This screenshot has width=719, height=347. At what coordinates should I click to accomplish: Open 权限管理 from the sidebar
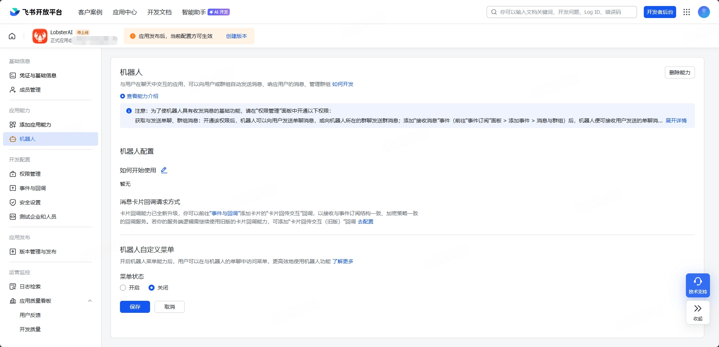coord(30,173)
